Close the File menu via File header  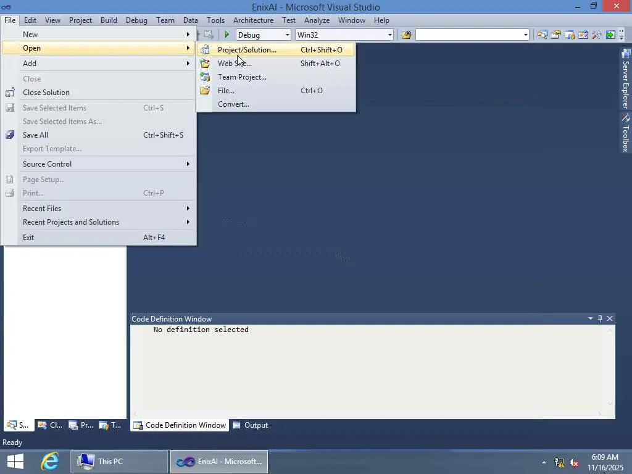pos(10,20)
